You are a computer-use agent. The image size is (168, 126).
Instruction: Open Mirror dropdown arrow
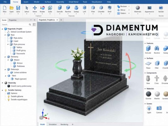[129, 10]
